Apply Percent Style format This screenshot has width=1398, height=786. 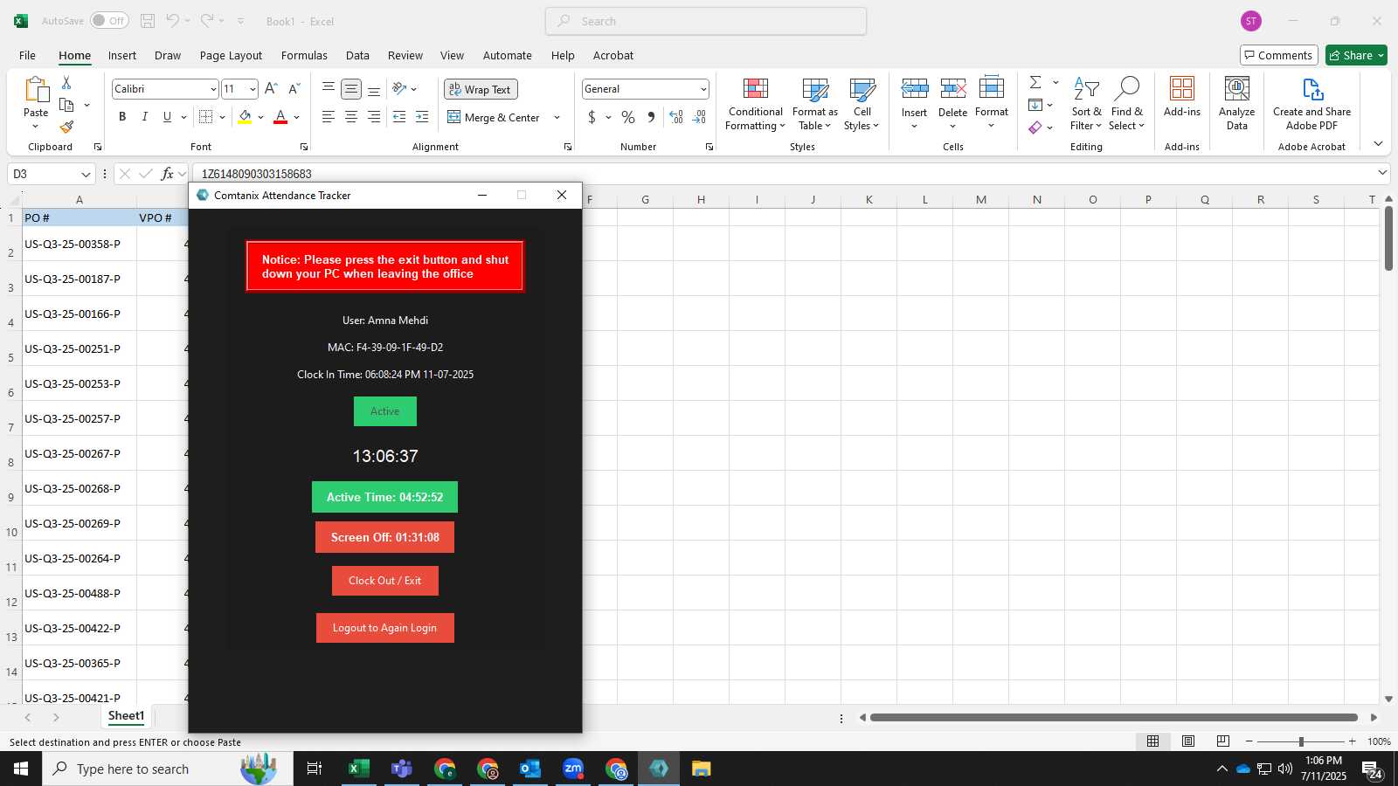(628, 117)
